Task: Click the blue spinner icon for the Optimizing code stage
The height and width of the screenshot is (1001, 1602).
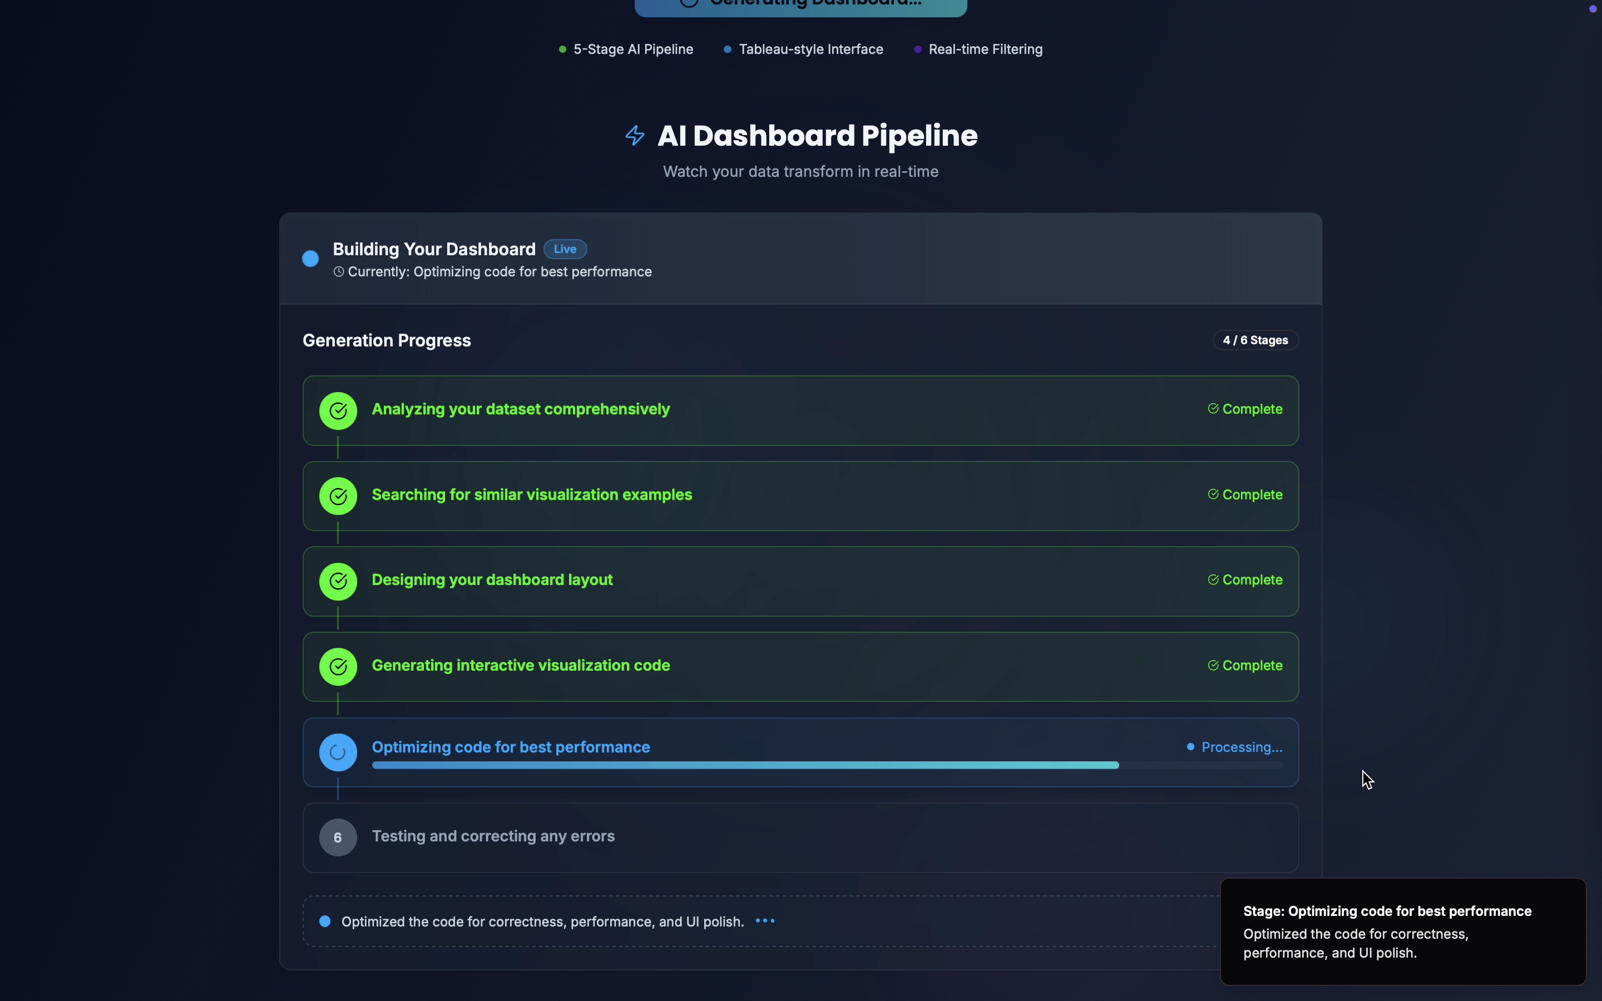Action: point(338,752)
